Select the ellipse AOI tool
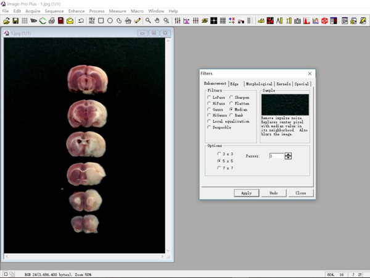Image resolution: width=370 pixels, height=278 pixels. tap(110, 21)
